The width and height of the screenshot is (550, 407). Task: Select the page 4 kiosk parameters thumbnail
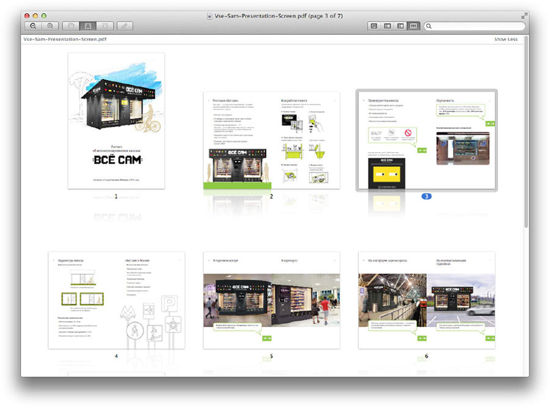coord(116,300)
